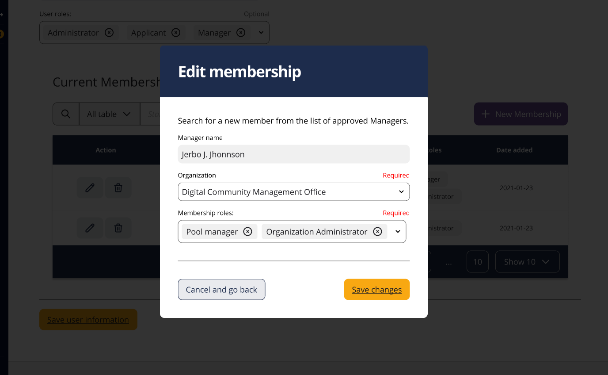Image resolution: width=608 pixels, height=375 pixels.
Task: Click the pencil edit icon in second row
Action: coord(90,228)
